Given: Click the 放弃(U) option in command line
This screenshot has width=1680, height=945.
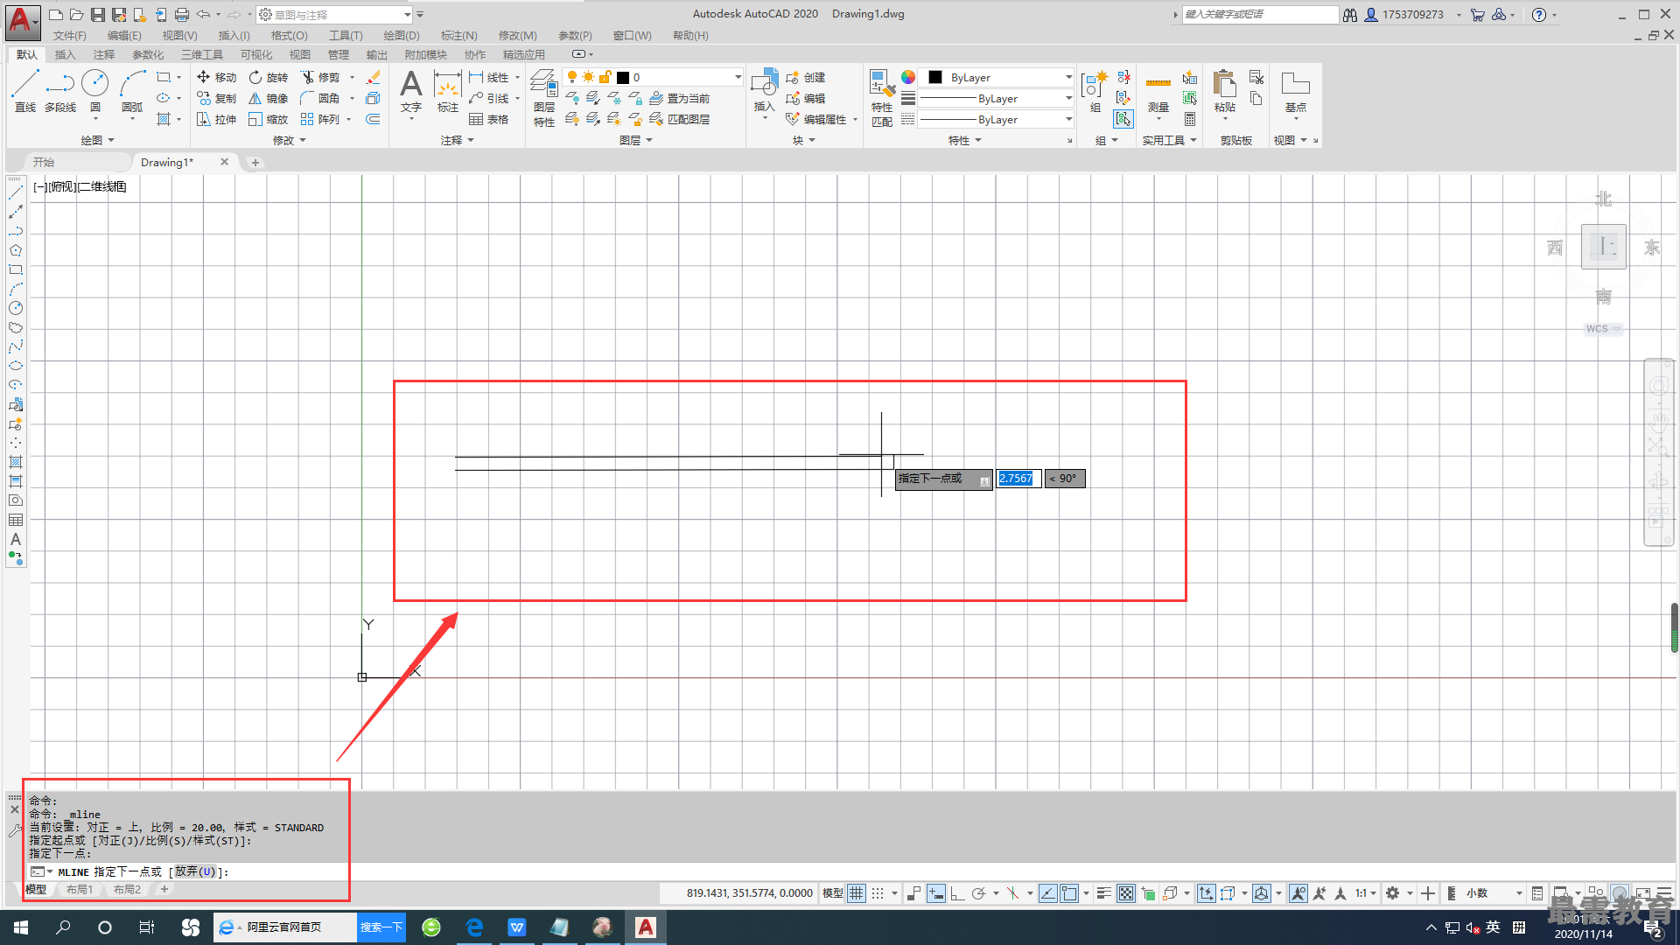Looking at the screenshot, I should click(195, 871).
